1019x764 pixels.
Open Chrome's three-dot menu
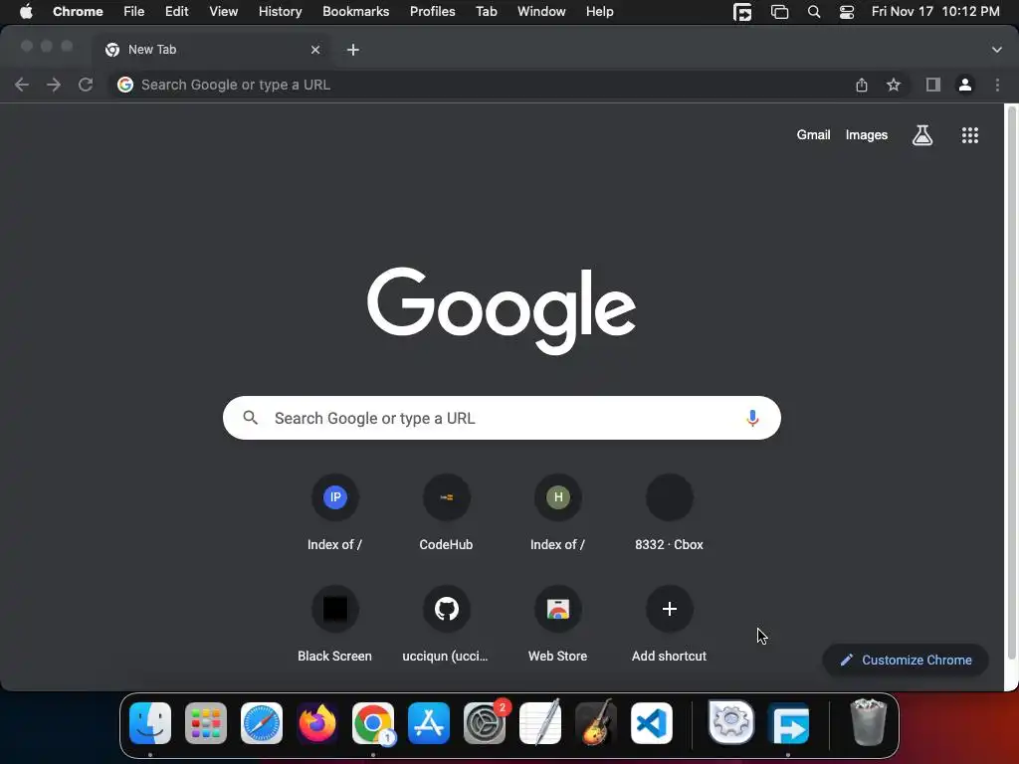coord(997,85)
